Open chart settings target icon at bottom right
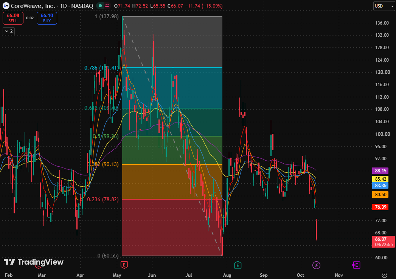Viewport: 396px width, 279px height. 384,275
